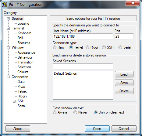The width and height of the screenshot is (142, 136).
Task: Go to the Colours settings page
Action: (x=23, y=72)
